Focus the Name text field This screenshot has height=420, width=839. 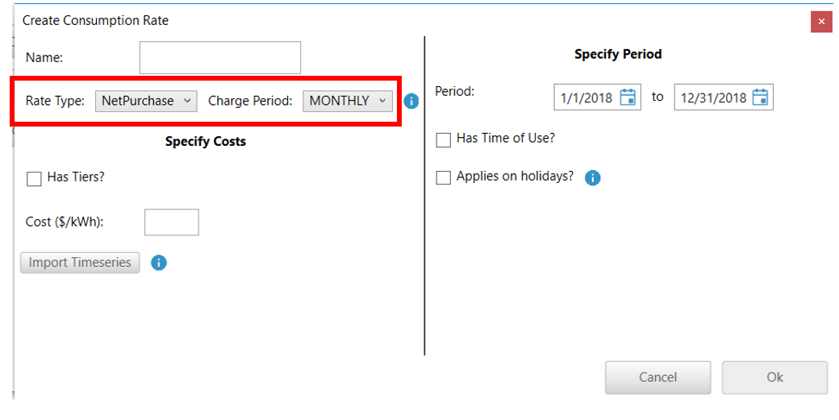[x=219, y=58]
